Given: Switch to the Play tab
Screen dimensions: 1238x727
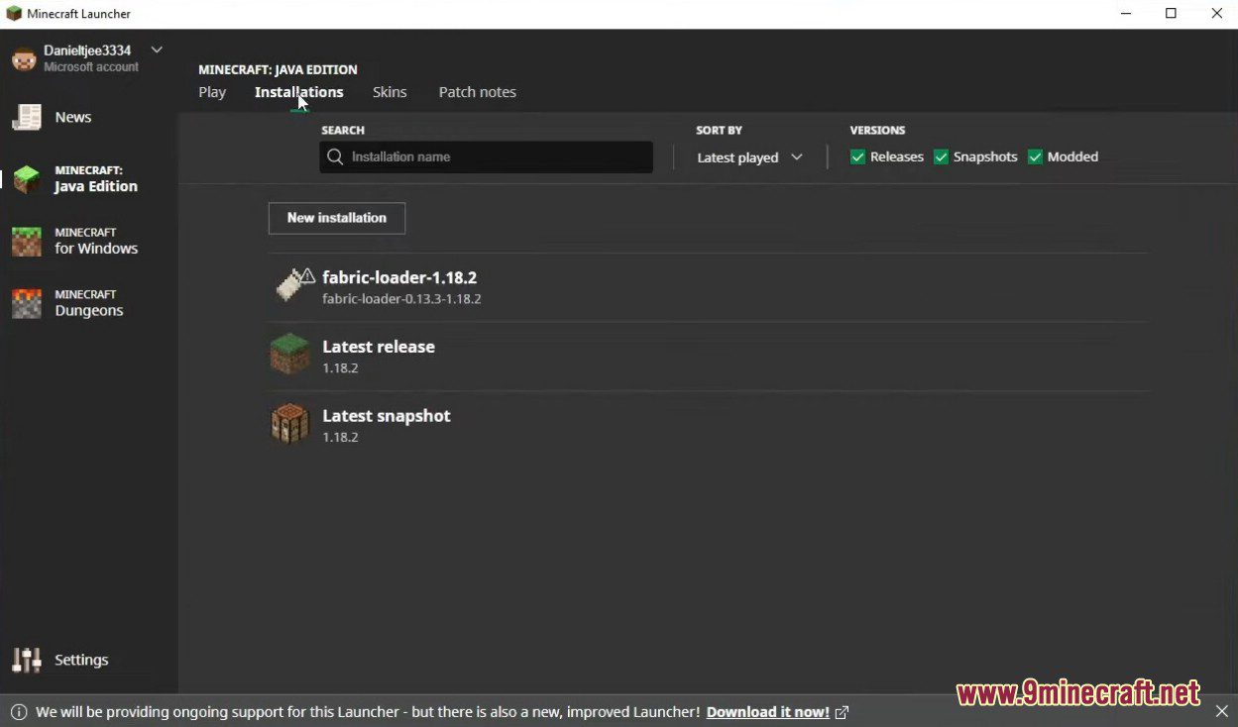Looking at the screenshot, I should tap(212, 92).
